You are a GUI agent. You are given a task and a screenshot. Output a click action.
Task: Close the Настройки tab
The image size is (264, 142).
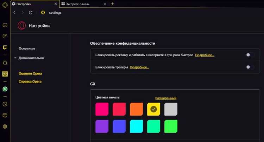pos(56,4)
